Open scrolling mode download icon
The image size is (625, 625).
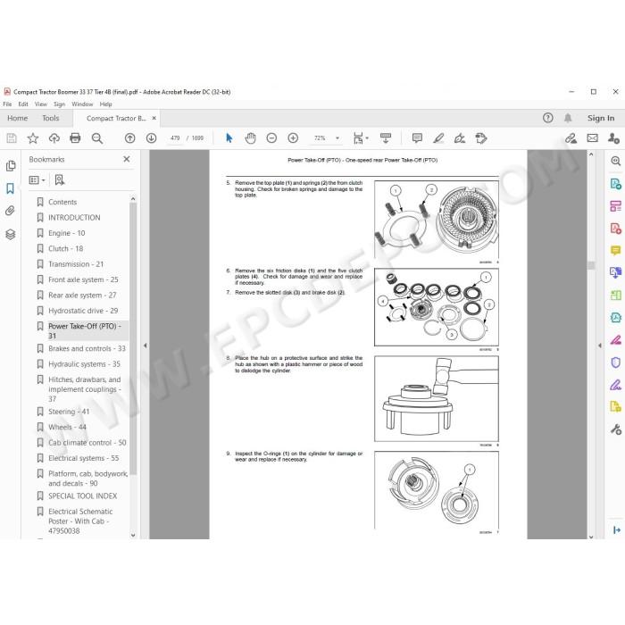coord(386,138)
